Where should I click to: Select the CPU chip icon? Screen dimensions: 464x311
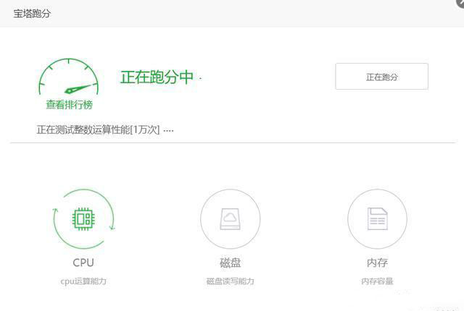pos(83,218)
